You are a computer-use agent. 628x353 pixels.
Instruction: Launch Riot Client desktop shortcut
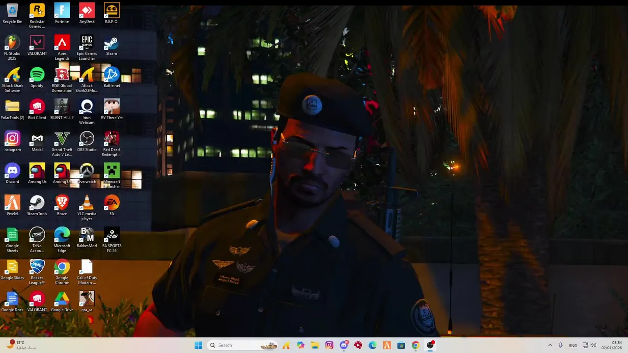tap(37, 110)
